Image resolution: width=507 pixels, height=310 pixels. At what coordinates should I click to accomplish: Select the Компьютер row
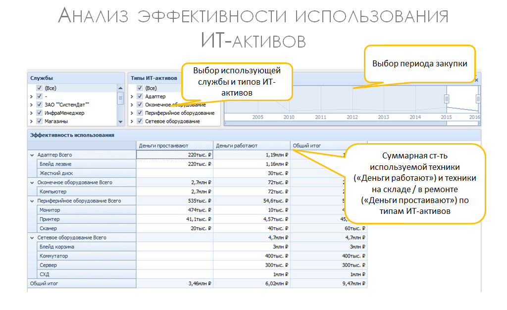tap(86, 192)
